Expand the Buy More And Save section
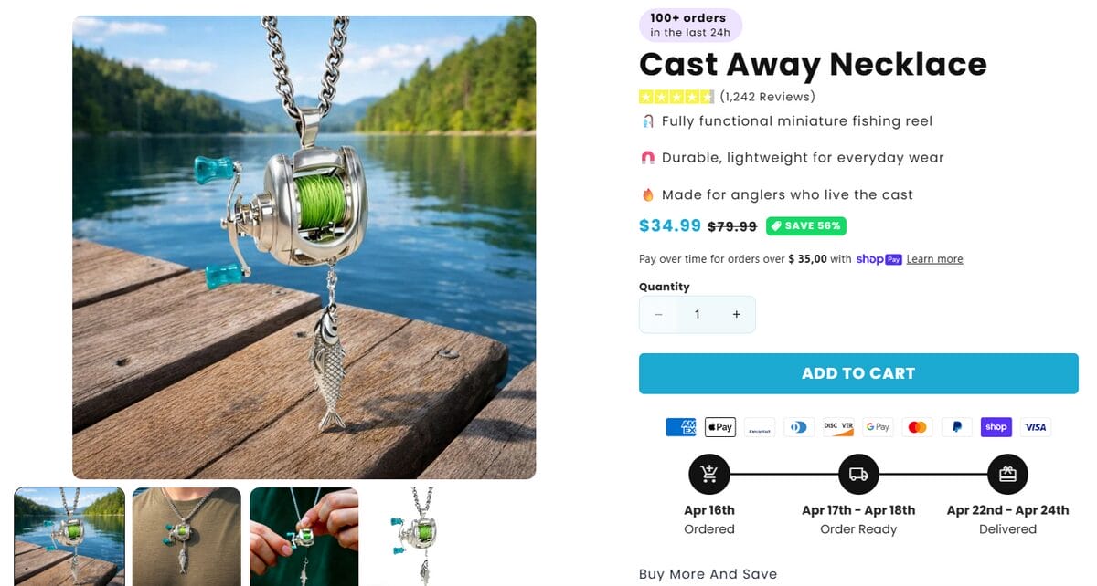This screenshot has width=1097, height=586. click(707, 574)
